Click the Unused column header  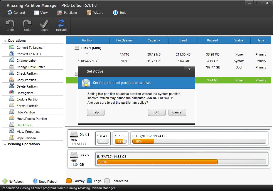tap(212, 40)
